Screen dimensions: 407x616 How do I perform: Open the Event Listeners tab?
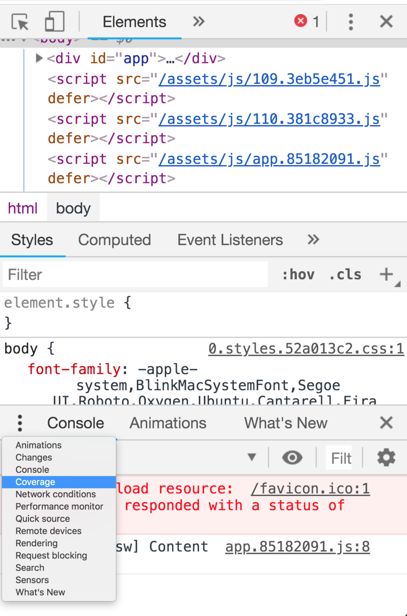pos(230,240)
